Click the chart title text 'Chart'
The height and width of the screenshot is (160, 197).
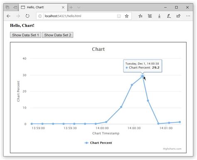[98, 49]
